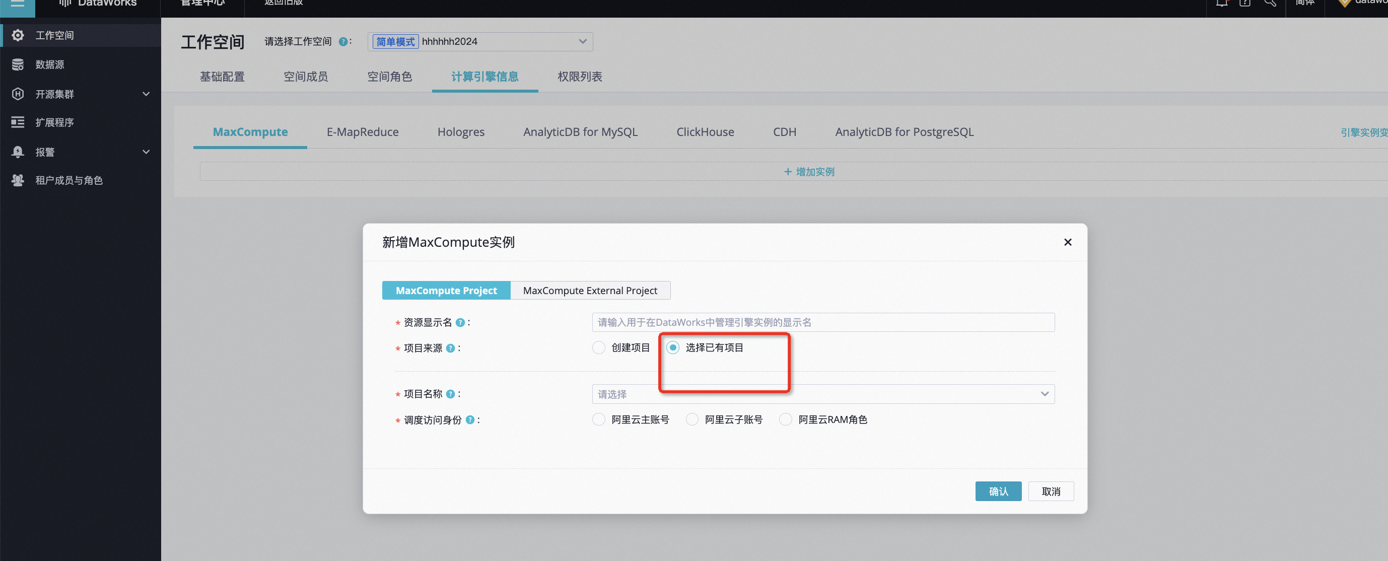Click the 取消 button
This screenshot has height=561, width=1388.
[1051, 492]
